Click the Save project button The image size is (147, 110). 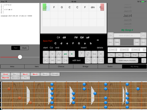(143, 42)
